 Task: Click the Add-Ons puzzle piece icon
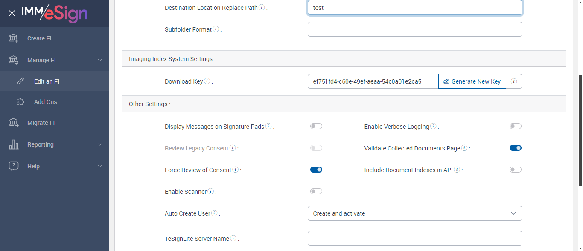click(x=20, y=102)
